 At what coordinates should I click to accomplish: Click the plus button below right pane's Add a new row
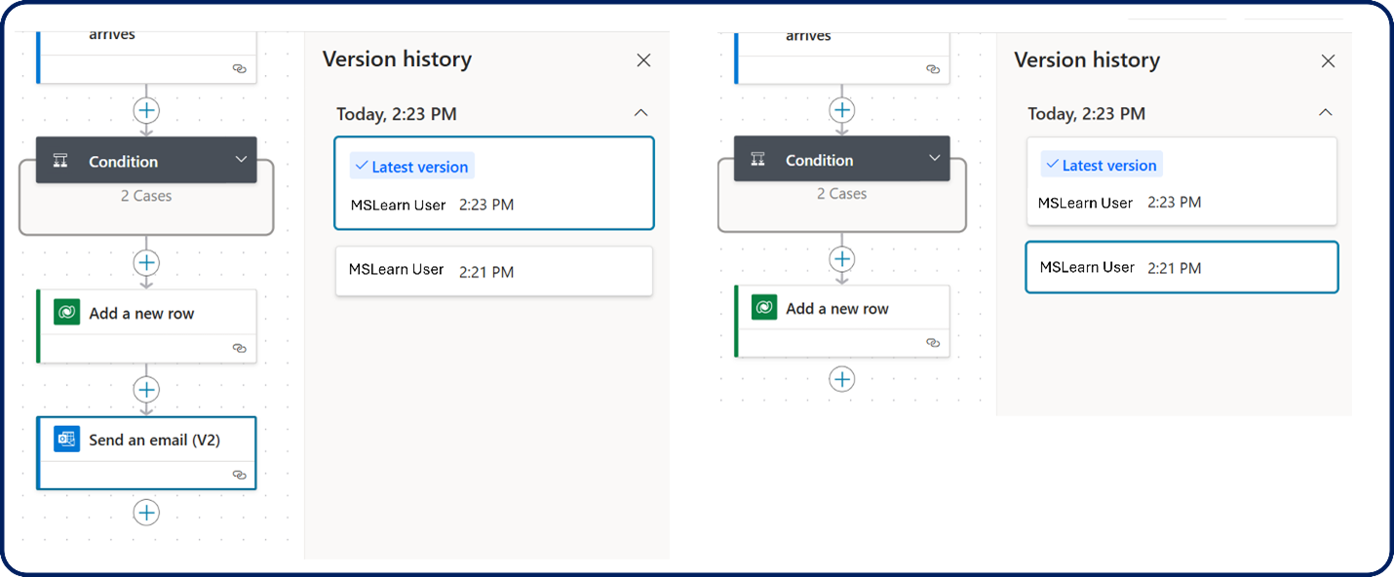(x=842, y=379)
